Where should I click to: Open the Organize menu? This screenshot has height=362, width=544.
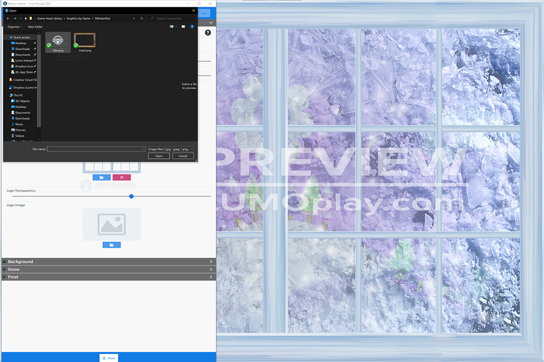(x=14, y=27)
